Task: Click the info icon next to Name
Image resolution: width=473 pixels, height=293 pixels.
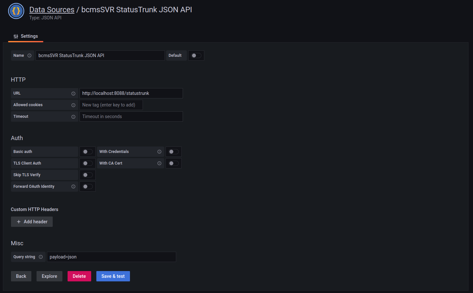Action: (29, 56)
